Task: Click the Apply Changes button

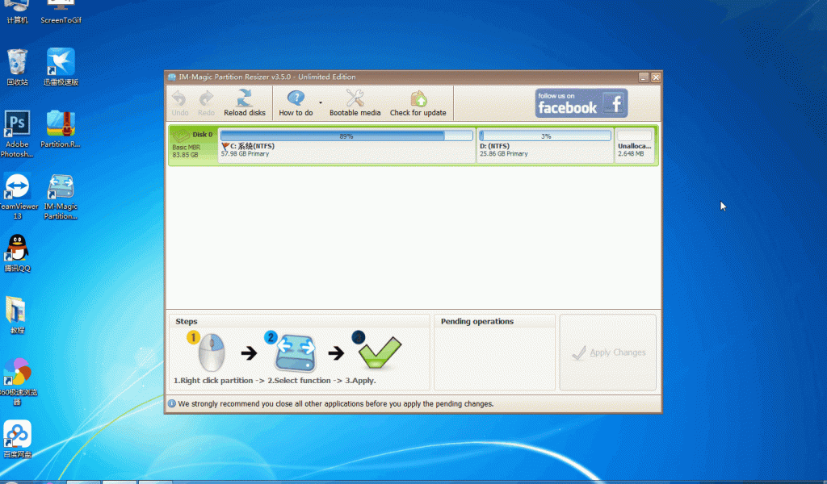Action: click(x=608, y=353)
